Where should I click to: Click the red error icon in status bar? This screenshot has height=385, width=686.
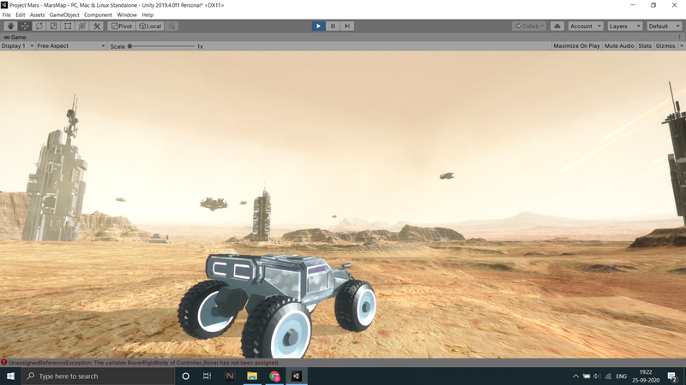4,362
